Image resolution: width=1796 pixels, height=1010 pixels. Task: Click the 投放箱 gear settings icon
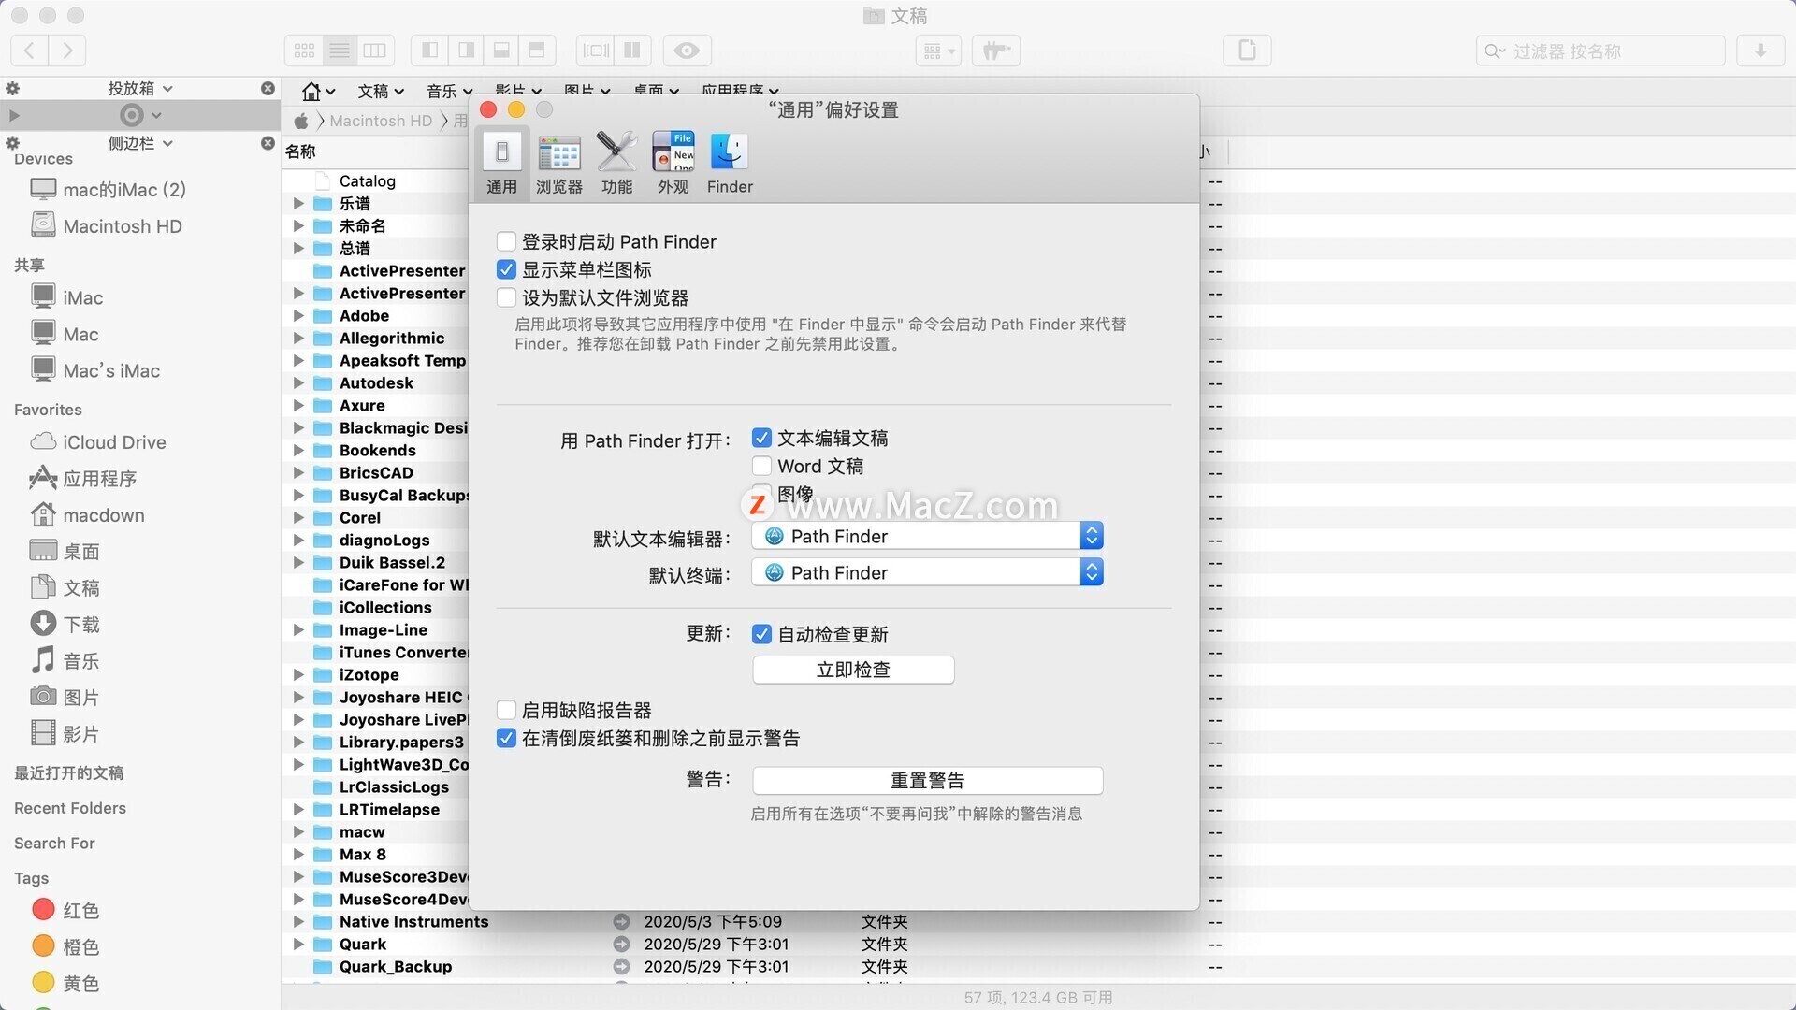click(13, 88)
